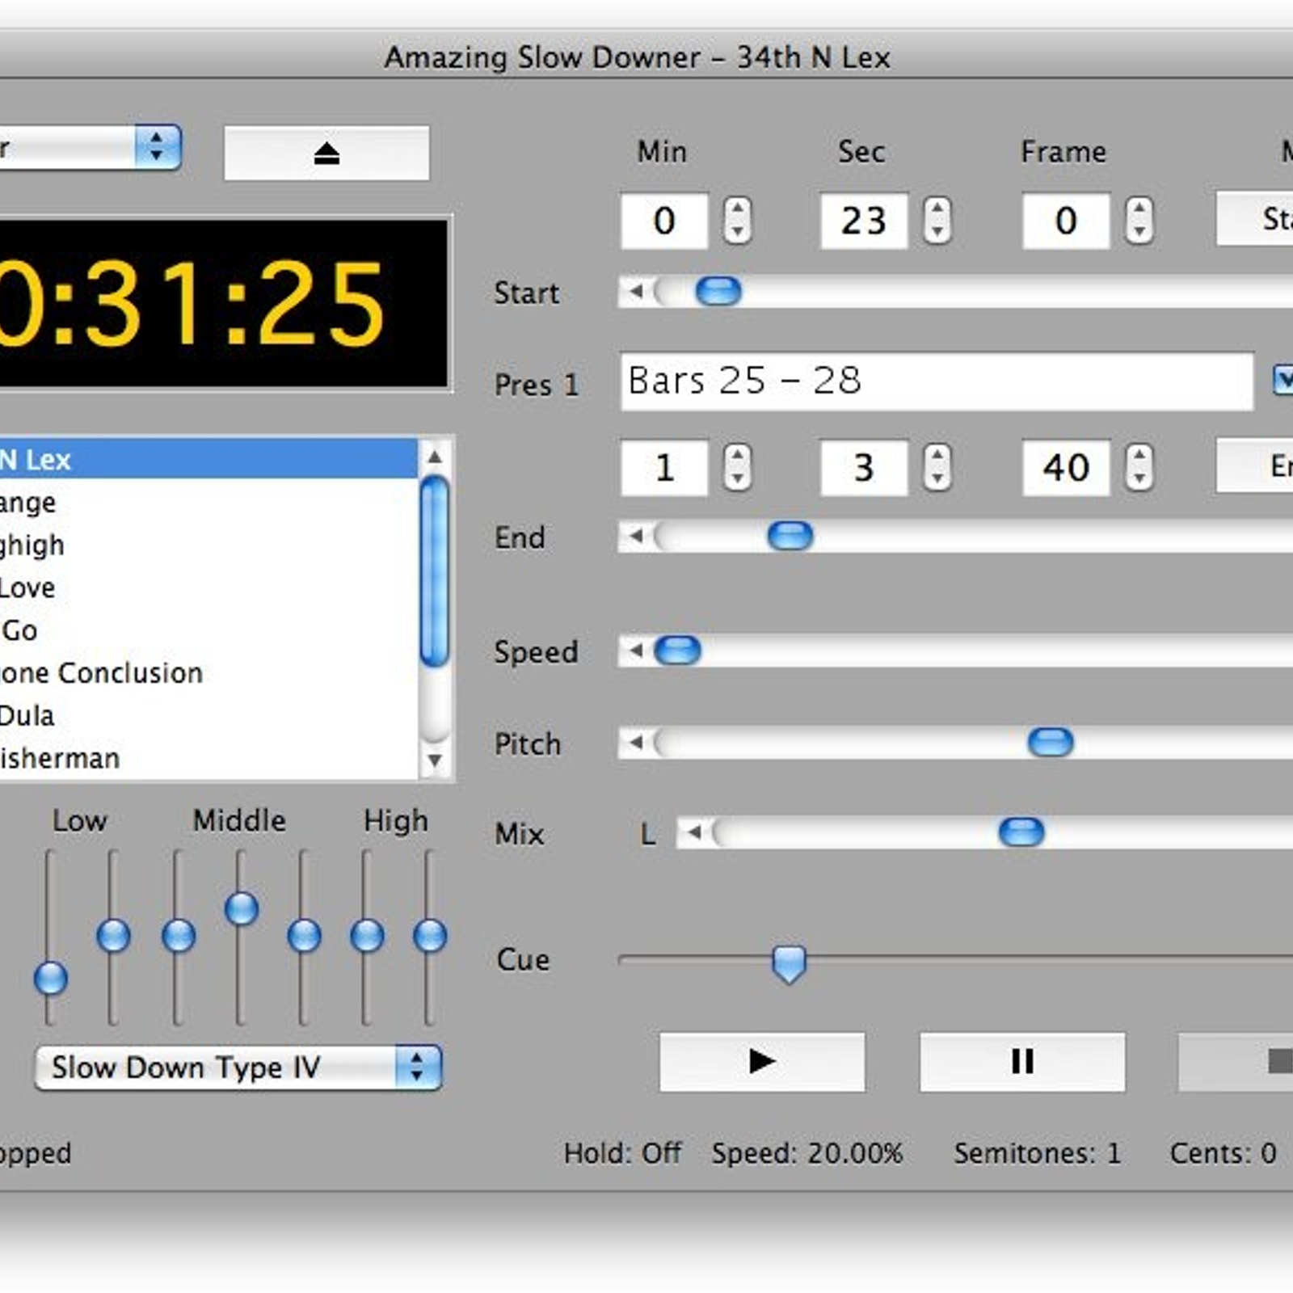Click the time display 31:25
Image resolution: width=1293 pixels, height=1293 pixels.
point(223,303)
